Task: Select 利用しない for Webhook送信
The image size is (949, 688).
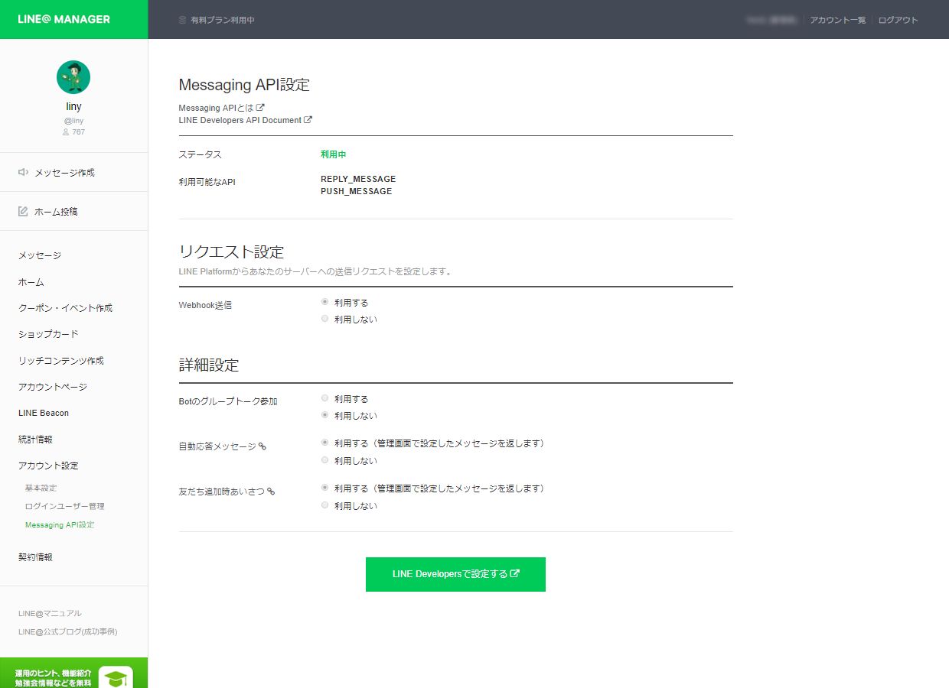Action: pyautogui.click(x=325, y=319)
